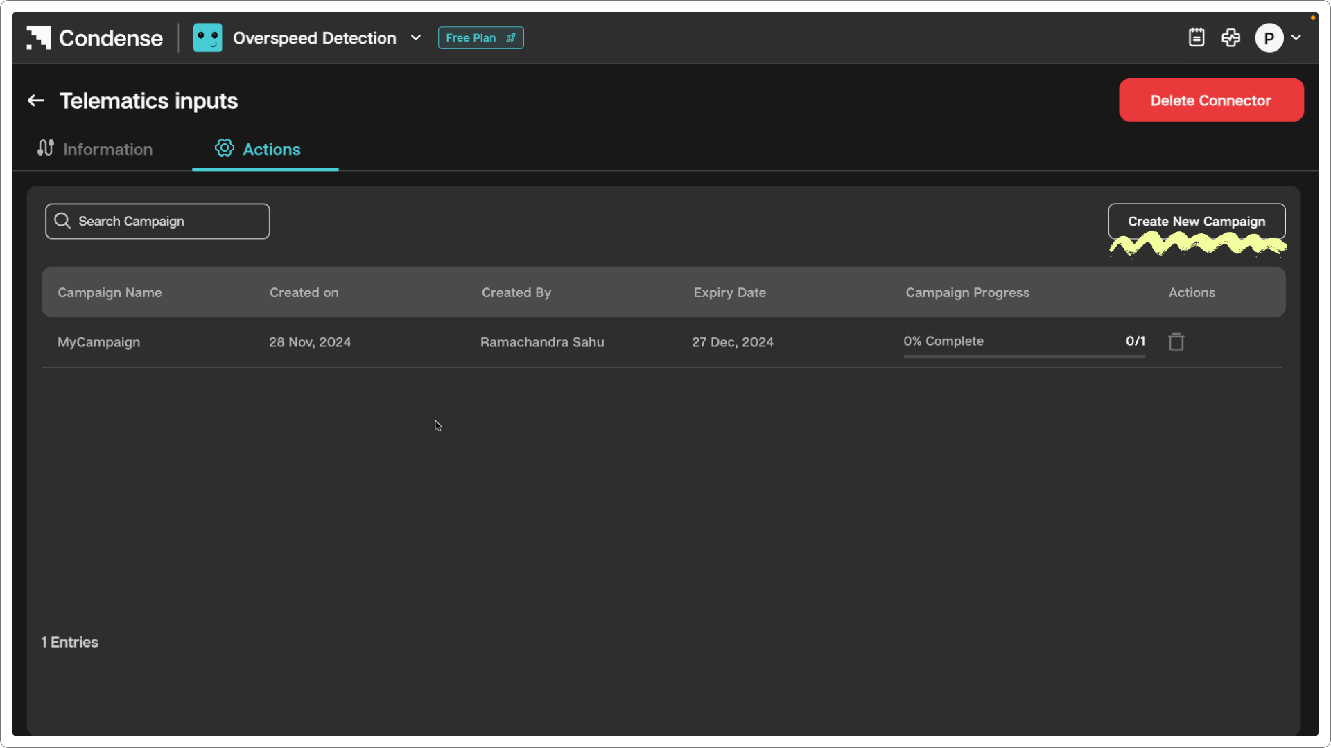Image resolution: width=1331 pixels, height=748 pixels.
Task: Click the search magnifier icon
Action: pos(62,221)
